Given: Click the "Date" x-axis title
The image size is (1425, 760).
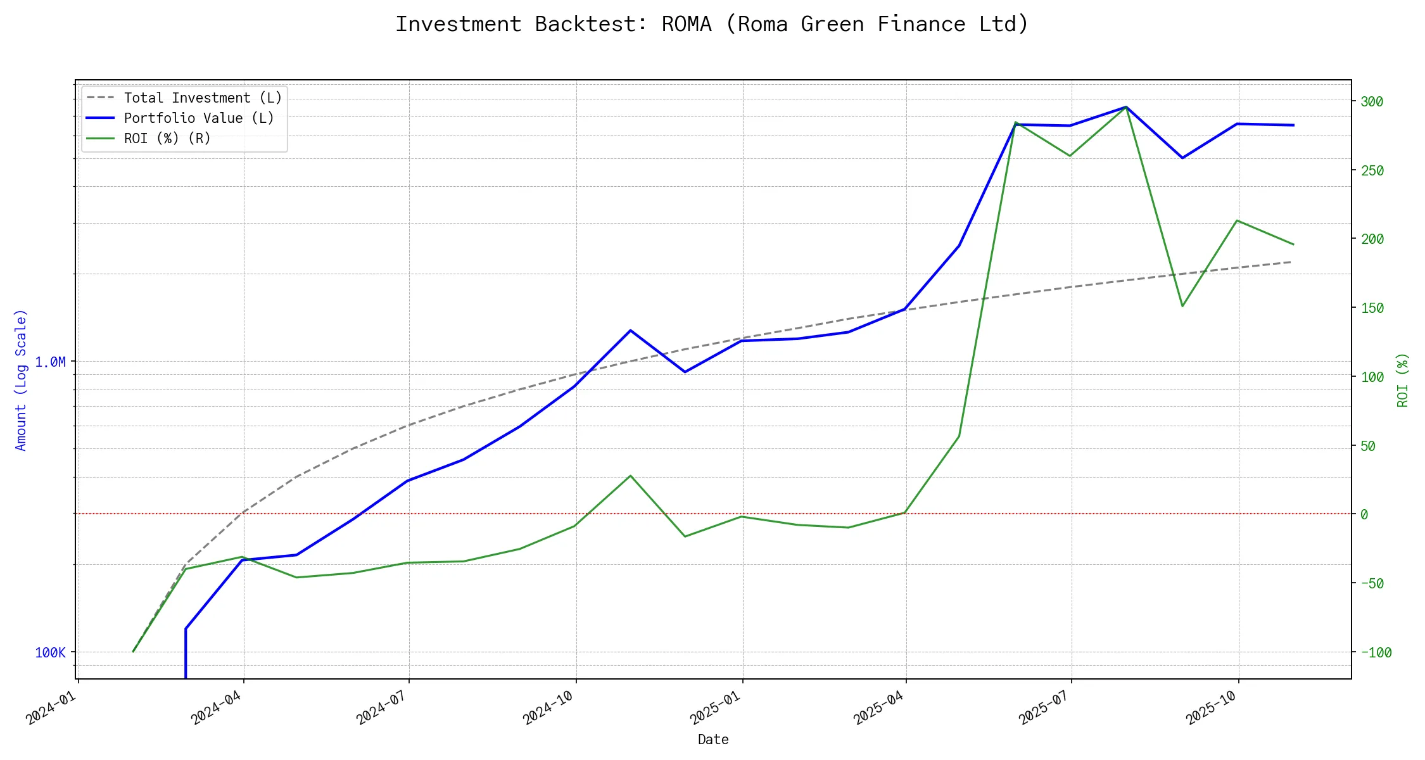Looking at the screenshot, I should pos(713,740).
